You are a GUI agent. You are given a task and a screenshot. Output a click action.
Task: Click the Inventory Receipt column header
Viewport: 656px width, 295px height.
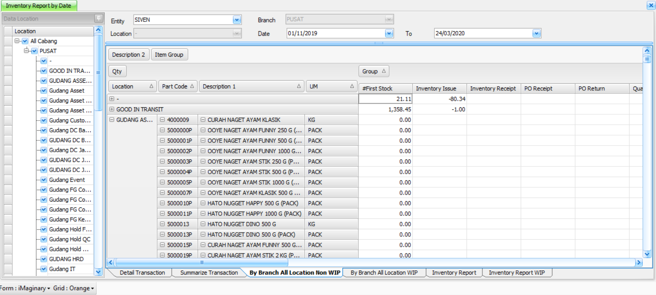coord(494,89)
